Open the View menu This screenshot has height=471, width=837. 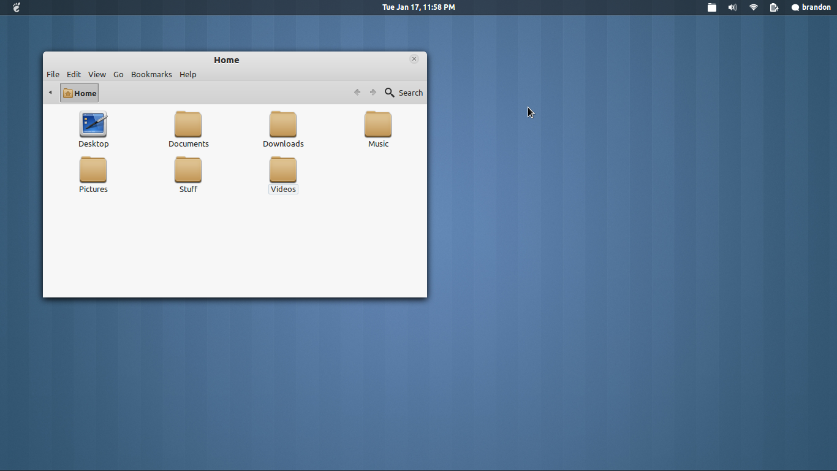[x=97, y=74]
